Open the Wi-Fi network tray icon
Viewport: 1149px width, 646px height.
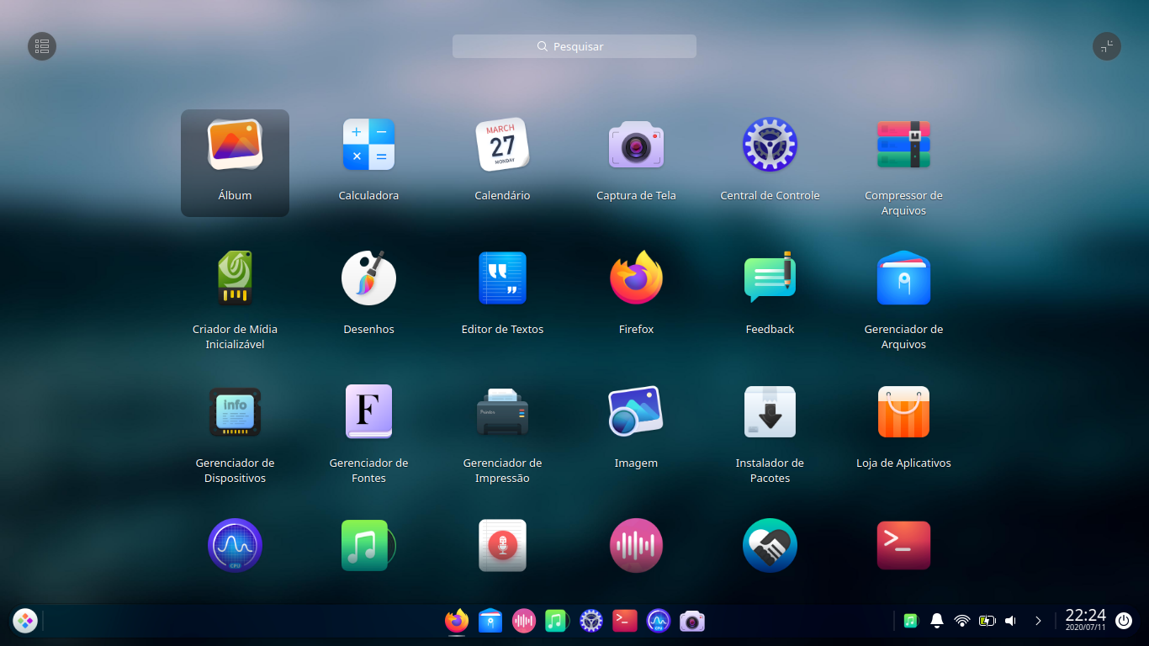coord(962,621)
